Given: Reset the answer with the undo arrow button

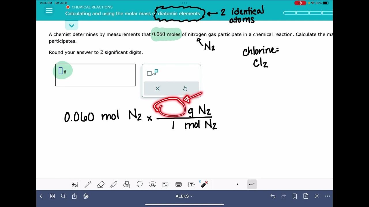Looking at the screenshot, I should coord(185,89).
